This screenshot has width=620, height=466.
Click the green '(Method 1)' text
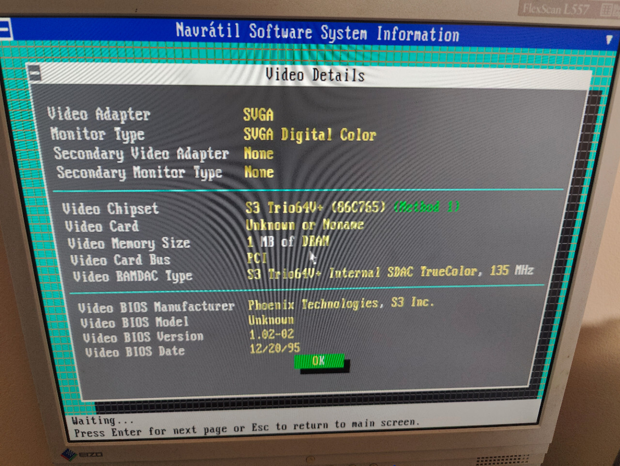(426, 207)
